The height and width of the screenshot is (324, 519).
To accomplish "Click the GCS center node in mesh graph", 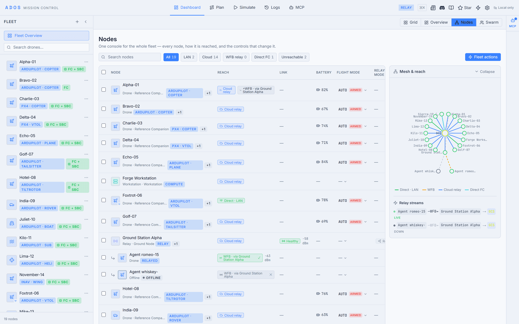I will point(445,133).
